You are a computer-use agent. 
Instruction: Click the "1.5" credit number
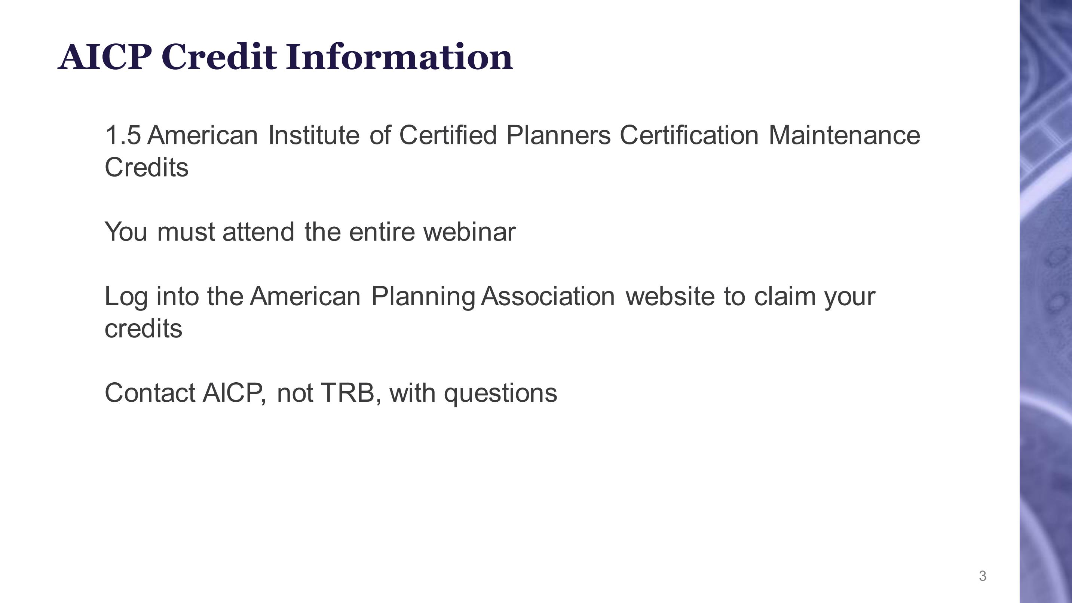pos(123,135)
